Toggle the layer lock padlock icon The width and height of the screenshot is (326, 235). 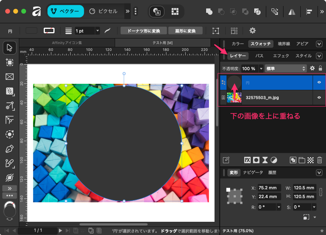tap(320, 69)
